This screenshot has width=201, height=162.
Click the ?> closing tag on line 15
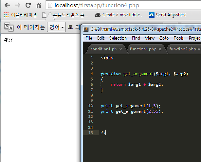(x=103, y=133)
